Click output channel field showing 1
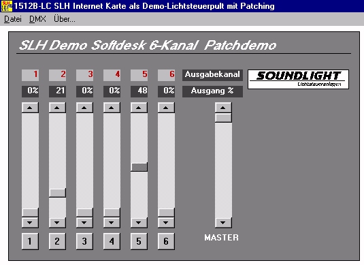 (30, 75)
